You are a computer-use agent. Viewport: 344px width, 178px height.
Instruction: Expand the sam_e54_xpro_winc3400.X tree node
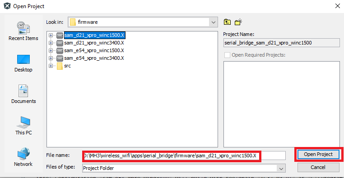click(x=51, y=58)
